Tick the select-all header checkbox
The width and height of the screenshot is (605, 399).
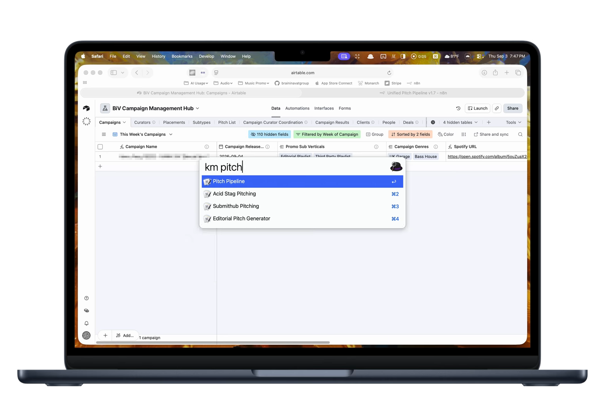point(100,147)
